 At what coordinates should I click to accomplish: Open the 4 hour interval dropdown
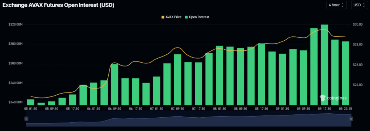point(336,5)
